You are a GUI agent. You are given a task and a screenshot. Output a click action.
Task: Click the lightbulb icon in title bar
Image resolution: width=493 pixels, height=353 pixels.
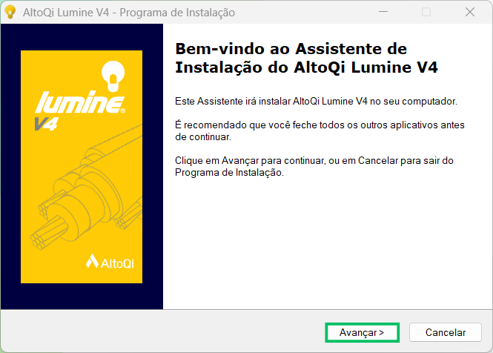point(10,13)
